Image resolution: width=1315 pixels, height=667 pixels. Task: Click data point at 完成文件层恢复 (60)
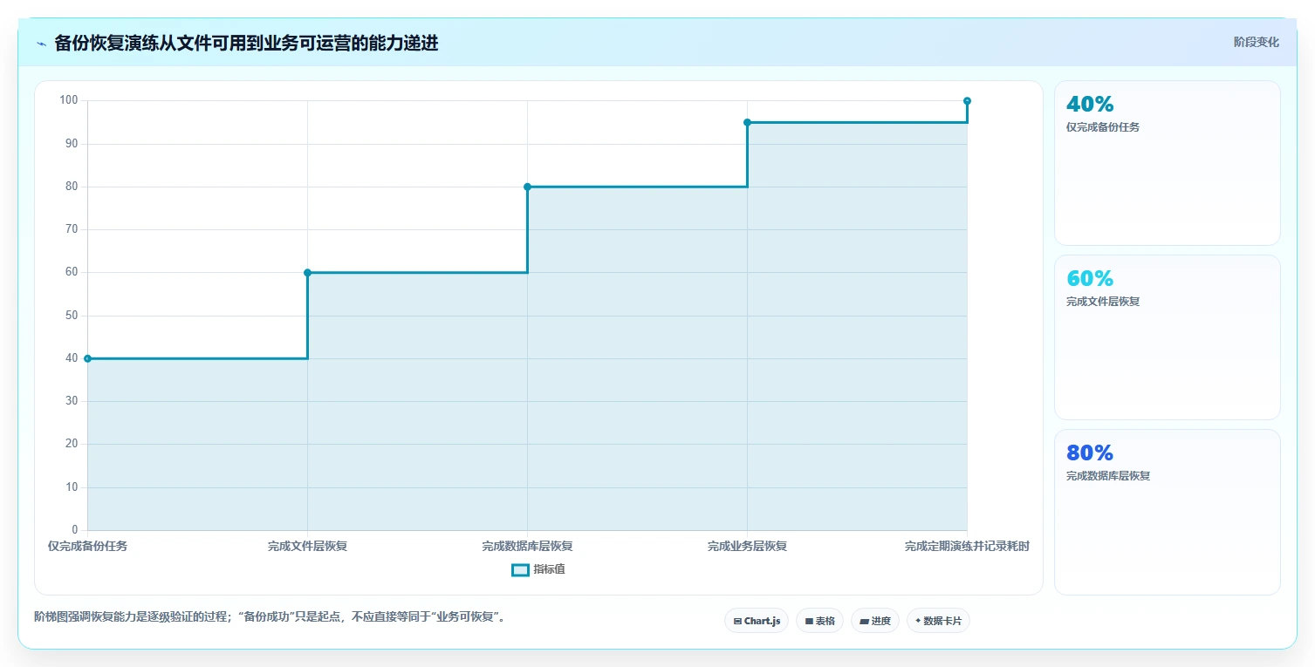(307, 273)
